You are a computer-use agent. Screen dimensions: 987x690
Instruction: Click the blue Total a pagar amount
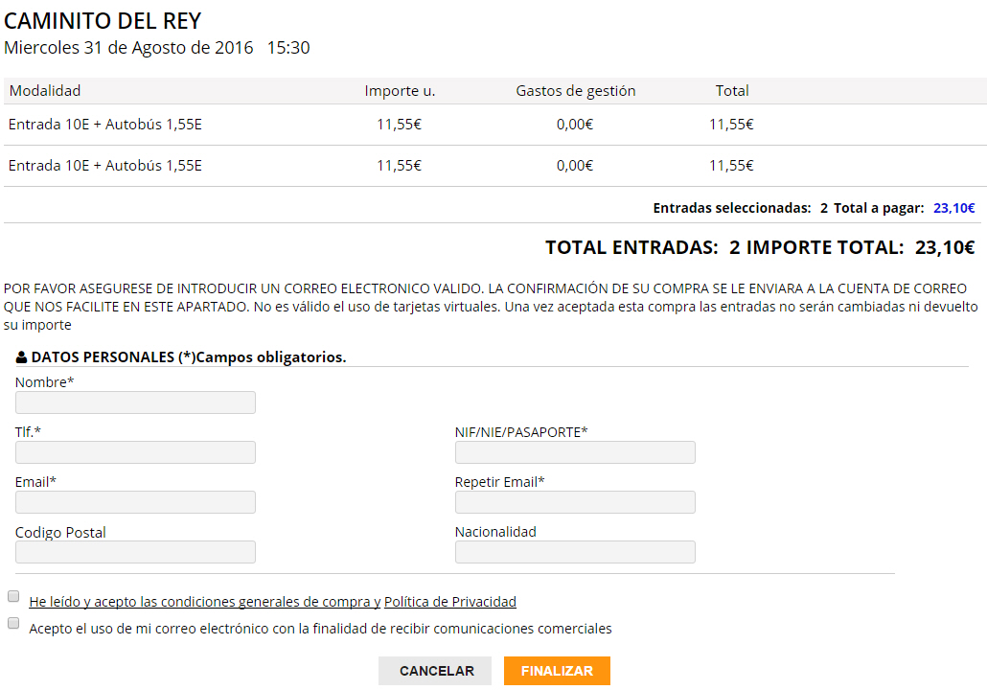[x=953, y=208]
